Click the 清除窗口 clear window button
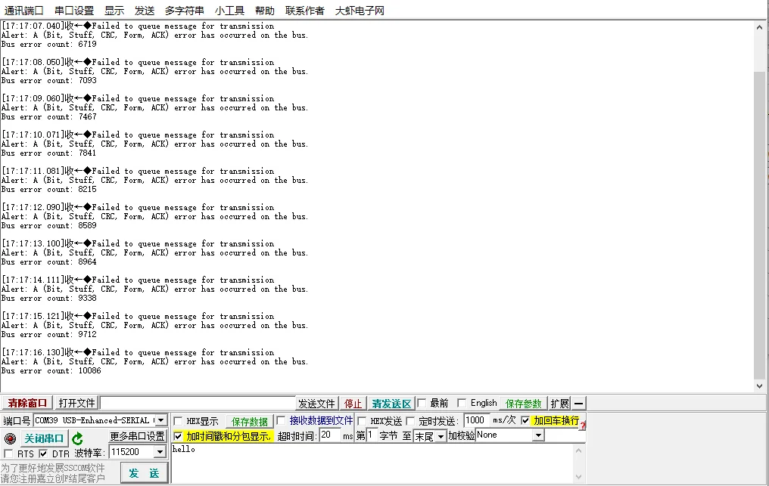The height and width of the screenshot is (486, 769). click(x=27, y=404)
